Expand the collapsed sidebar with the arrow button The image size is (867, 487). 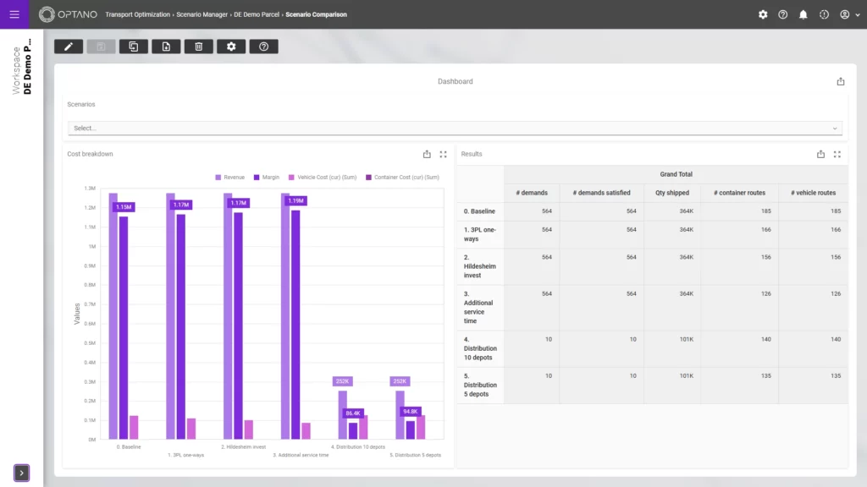(19, 473)
